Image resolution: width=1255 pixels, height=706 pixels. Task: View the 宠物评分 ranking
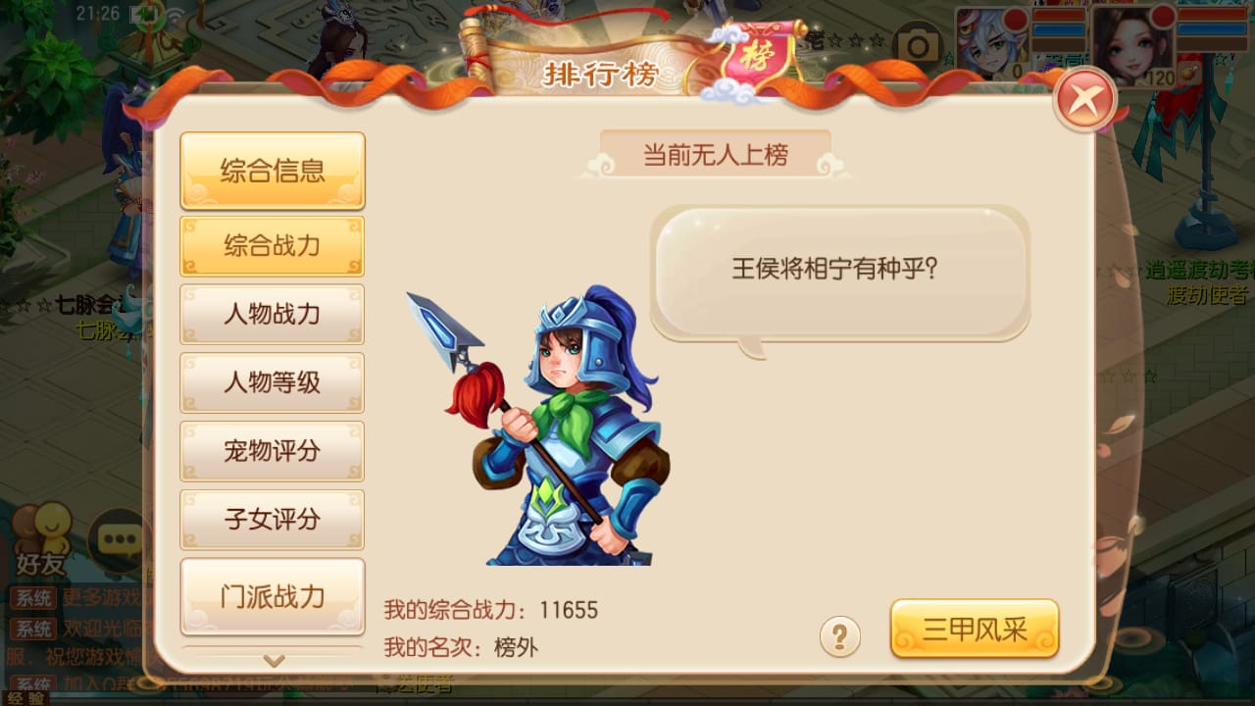pos(273,451)
